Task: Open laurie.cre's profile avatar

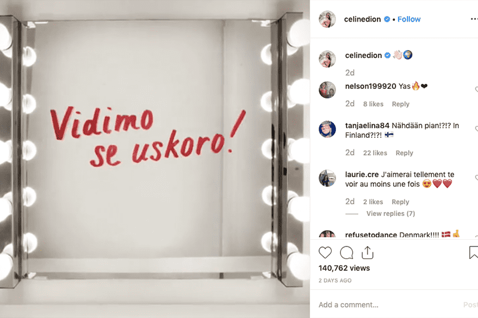Action: (327, 178)
